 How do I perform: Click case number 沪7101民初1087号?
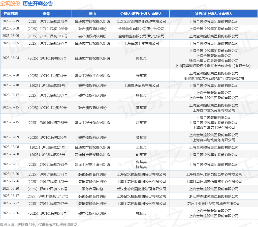[48, 95]
